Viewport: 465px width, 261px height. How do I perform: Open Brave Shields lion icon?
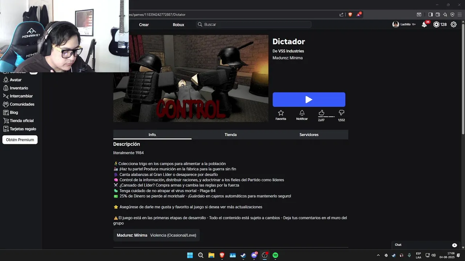click(350, 14)
